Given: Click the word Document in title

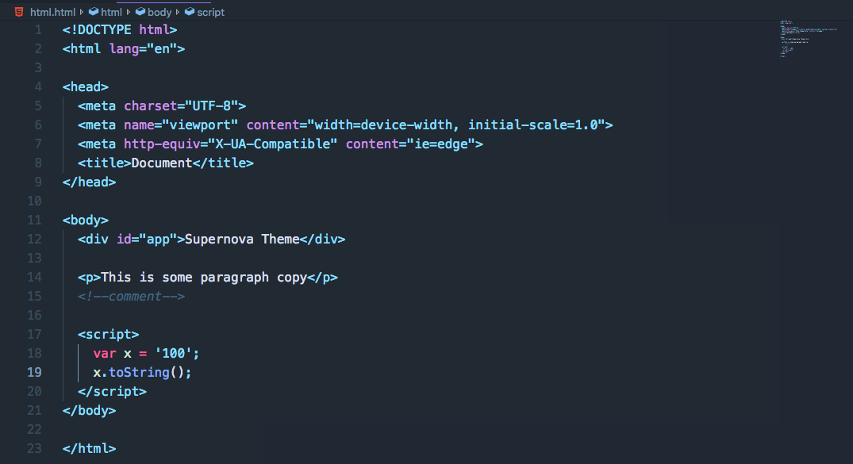Looking at the screenshot, I should [162, 163].
